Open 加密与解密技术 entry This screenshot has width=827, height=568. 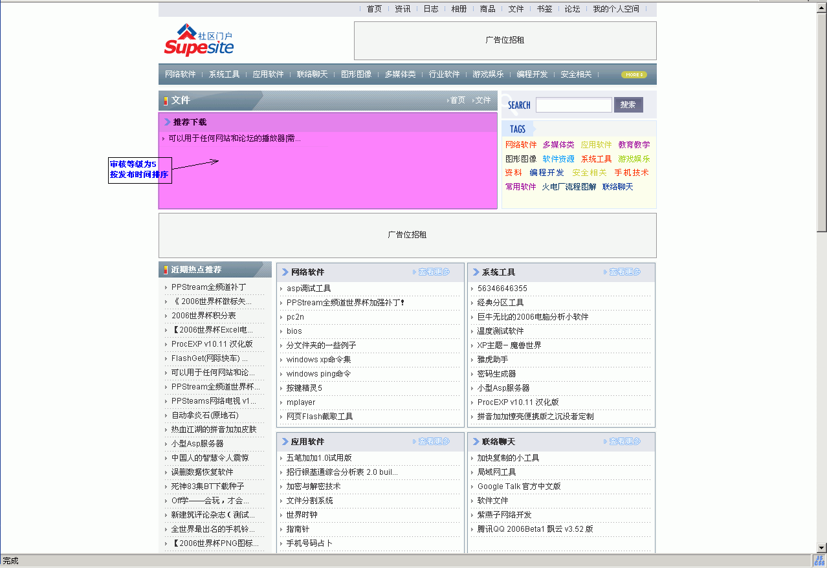click(314, 486)
